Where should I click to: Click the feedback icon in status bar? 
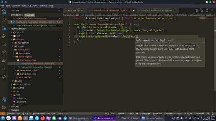pyautogui.click(x=208, y=114)
